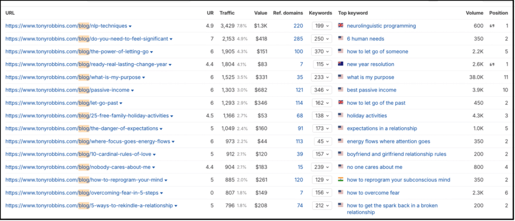
Task: Click the 120 referring domains link
Action: [x=299, y=180]
